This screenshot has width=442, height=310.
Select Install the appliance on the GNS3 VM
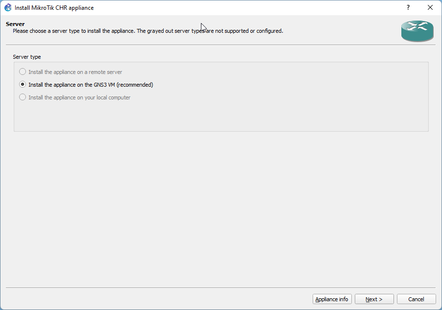(91, 84)
